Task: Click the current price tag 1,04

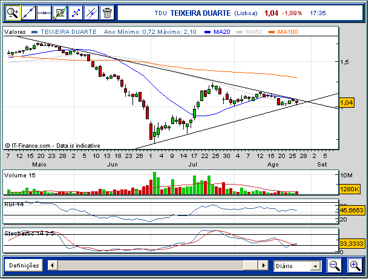Action: [347, 103]
